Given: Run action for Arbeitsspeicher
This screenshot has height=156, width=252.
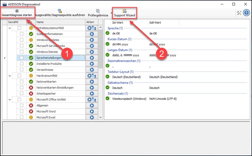Looking at the screenshot, I should (92, 94).
